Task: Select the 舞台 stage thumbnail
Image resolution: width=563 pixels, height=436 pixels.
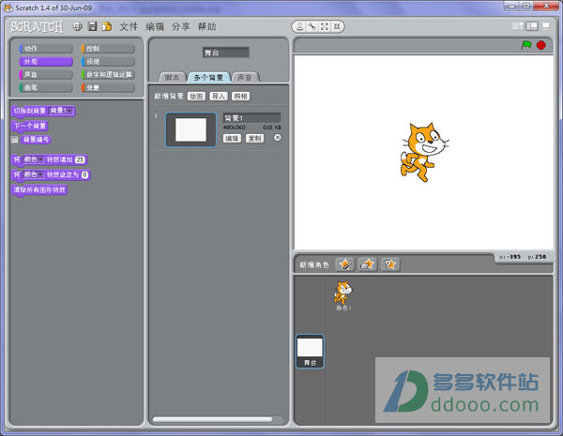Action: pos(310,352)
